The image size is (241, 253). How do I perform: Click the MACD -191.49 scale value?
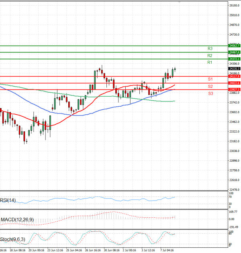coord(233,227)
